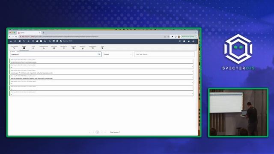The height and width of the screenshot is (154, 274).
Task: Click the phone icon in navigation bar
Action: click(x=50, y=41)
